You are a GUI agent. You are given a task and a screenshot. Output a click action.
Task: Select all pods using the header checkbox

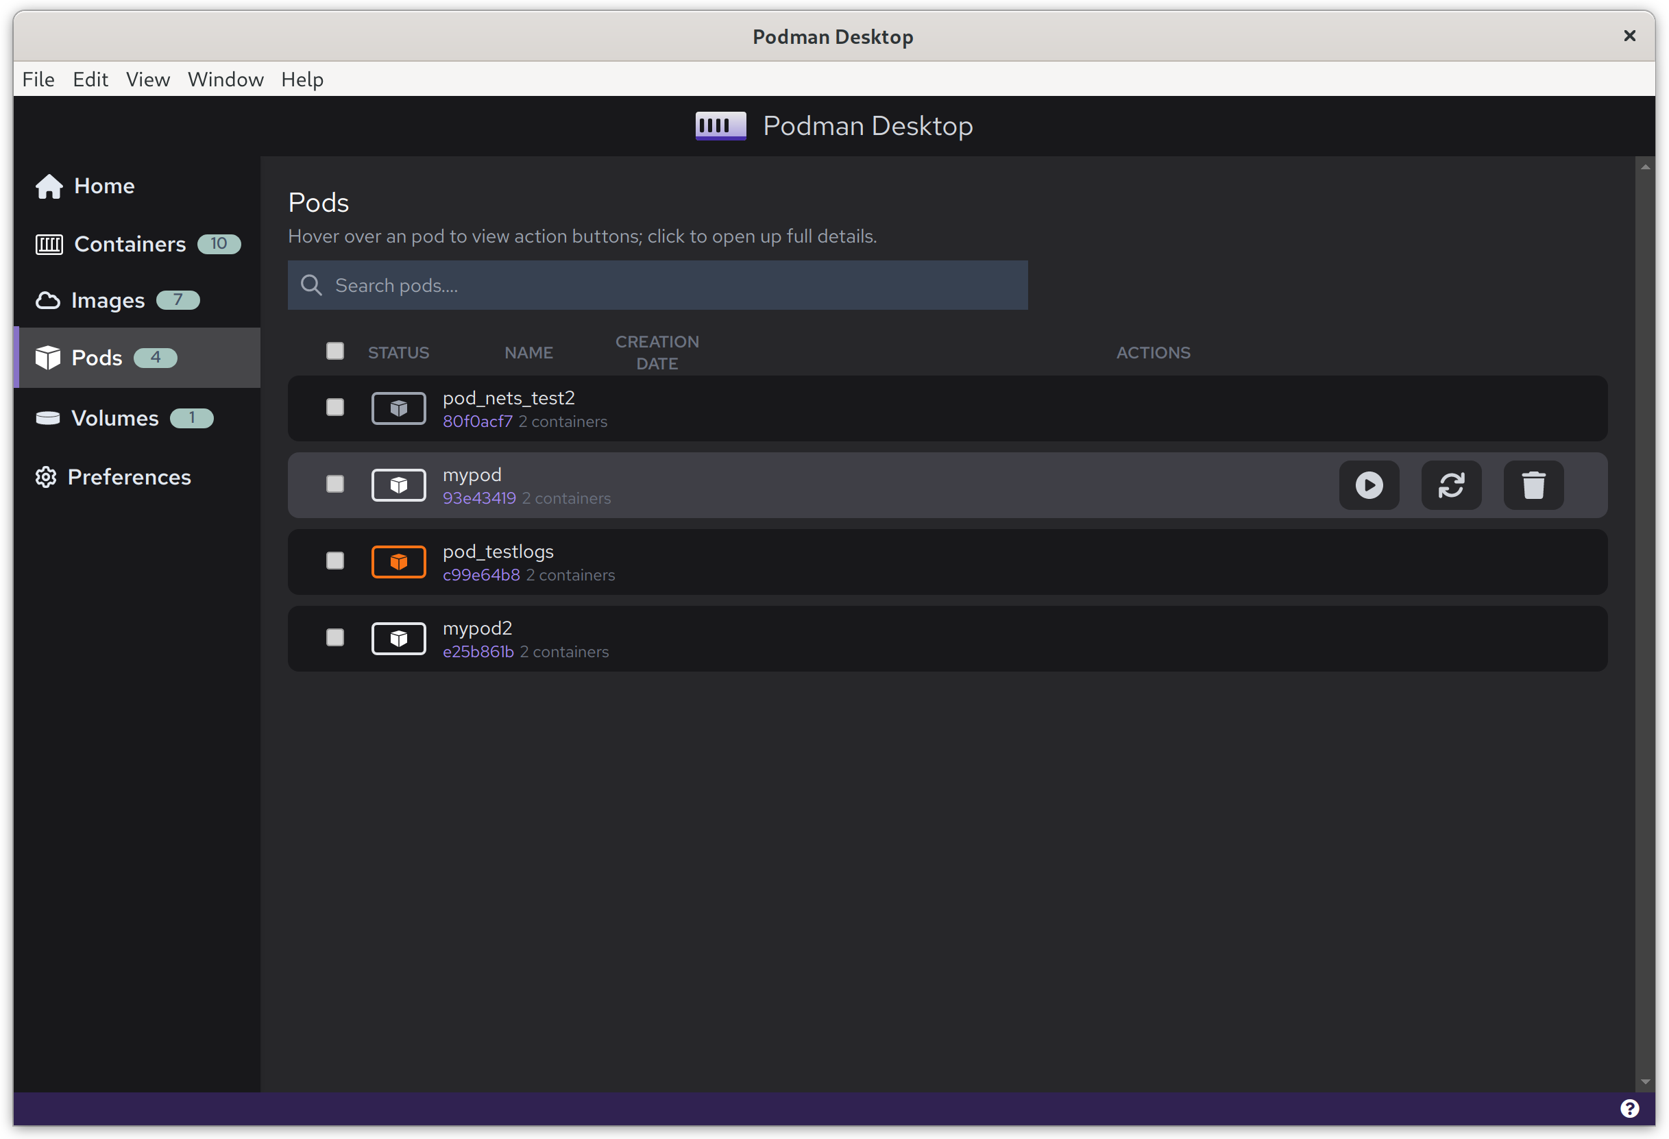(x=334, y=351)
